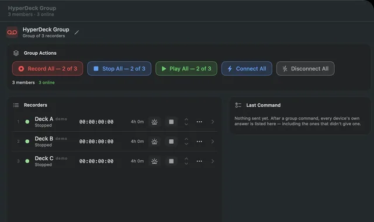This screenshot has height=222, width=374.
Task: Click the Stopped status under Deck B
Action: coord(43,145)
